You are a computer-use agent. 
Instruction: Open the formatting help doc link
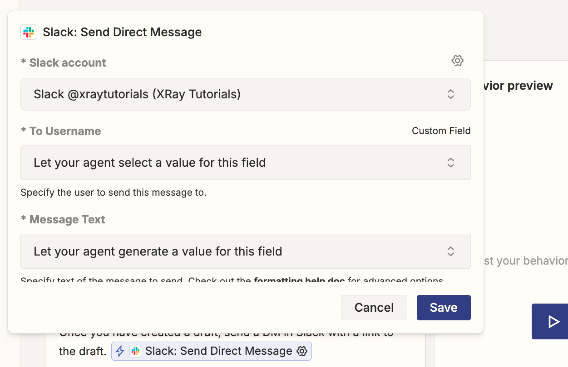(x=300, y=280)
